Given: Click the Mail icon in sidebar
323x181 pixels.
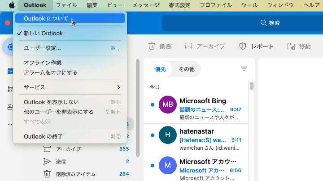Looking at the screenshot, I should [x=10, y=71].
